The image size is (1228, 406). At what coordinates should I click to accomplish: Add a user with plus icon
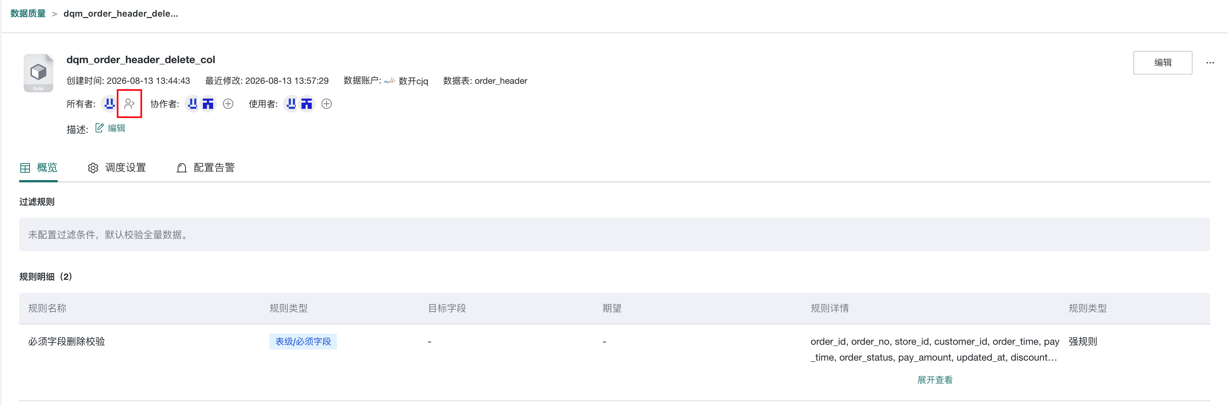[327, 103]
